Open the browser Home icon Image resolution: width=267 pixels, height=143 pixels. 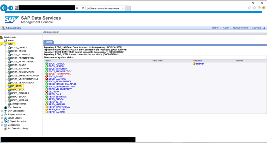coord(250,8)
